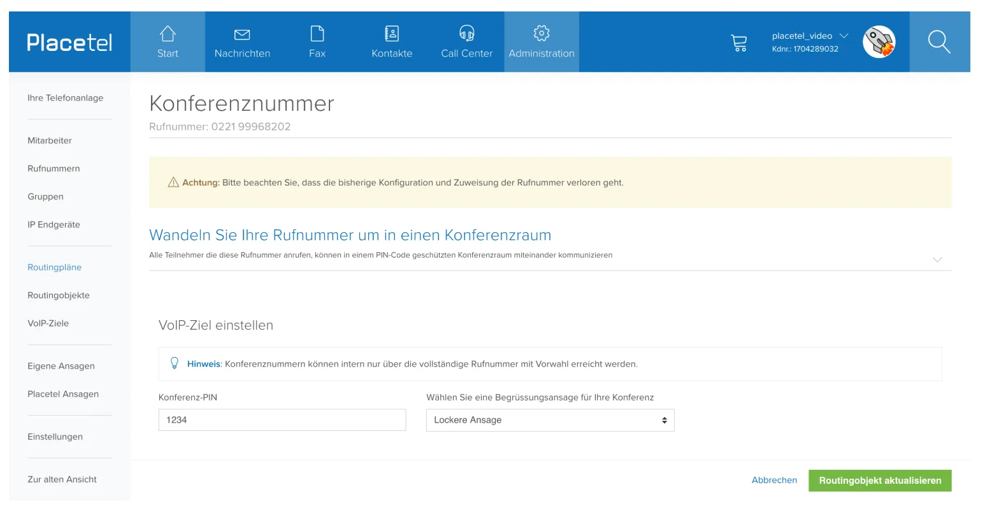Viewport: 985px width, 522px height.
Task: Open Mitarbeiter in the sidebar
Action: (x=50, y=141)
